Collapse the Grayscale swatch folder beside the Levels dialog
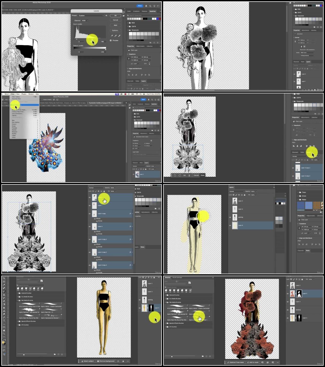The height and width of the screenshot is (367, 325). [x=128, y=30]
